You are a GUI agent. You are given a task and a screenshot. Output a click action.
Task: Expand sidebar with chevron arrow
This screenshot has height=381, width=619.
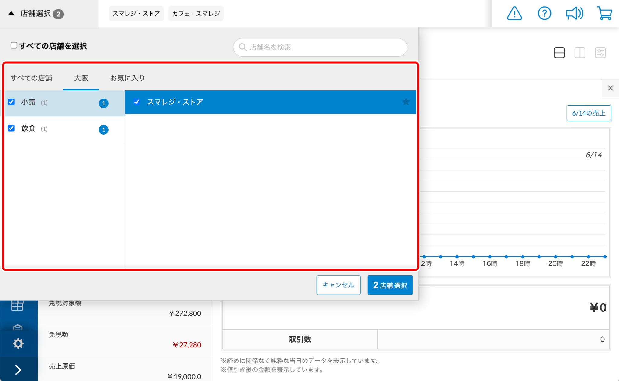click(18, 370)
